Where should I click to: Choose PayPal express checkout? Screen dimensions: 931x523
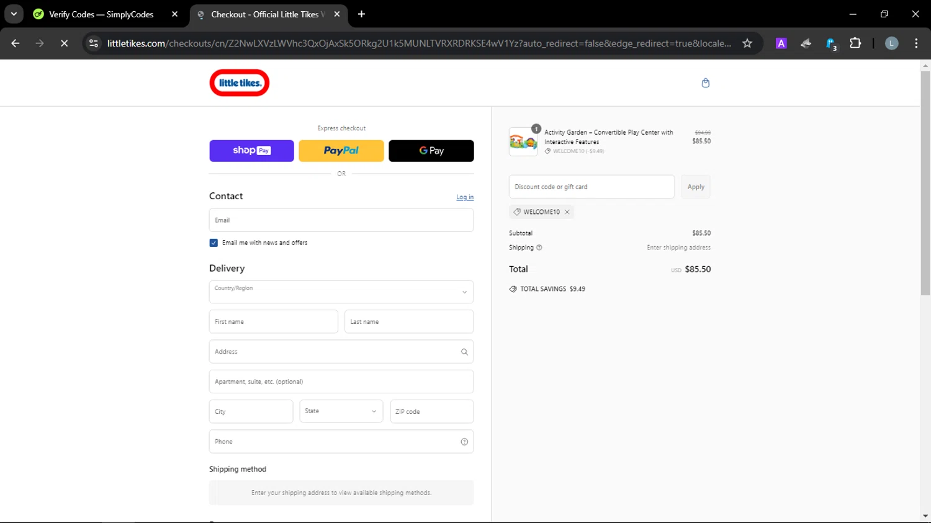(x=341, y=151)
